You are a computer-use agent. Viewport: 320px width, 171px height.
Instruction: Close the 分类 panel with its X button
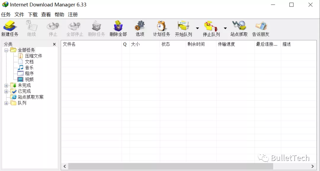coord(54,44)
